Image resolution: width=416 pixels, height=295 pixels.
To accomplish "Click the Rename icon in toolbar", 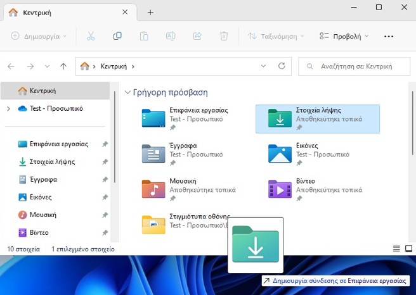I will (171, 36).
